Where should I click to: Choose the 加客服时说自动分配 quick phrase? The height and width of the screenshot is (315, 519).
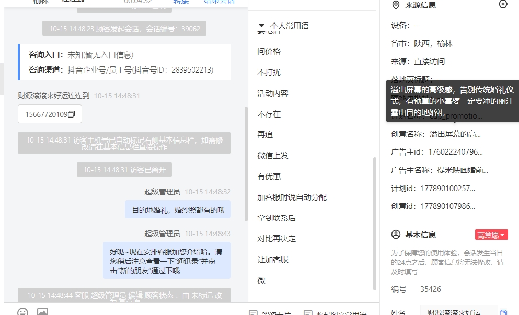[292, 197]
